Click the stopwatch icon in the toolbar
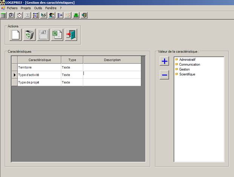This screenshot has height=177, width=234. (19, 15)
